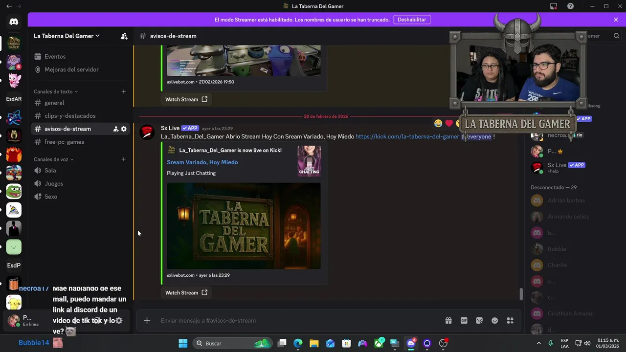Click the laughing emoji reaction

click(438, 123)
